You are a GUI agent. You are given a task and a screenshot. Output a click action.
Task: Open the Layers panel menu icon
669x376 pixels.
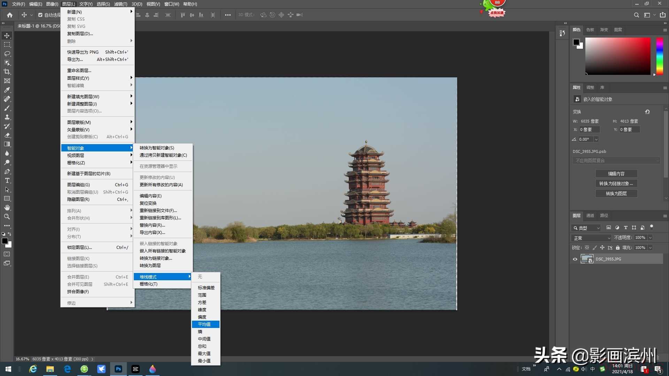click(x=665, y=216)
